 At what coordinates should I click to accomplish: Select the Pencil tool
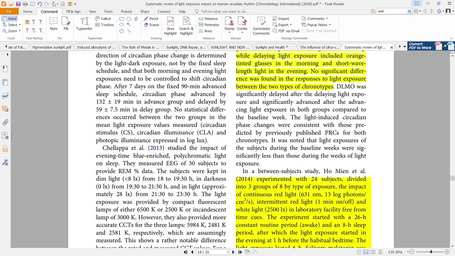pyautogui.click(x=151, y=18)
